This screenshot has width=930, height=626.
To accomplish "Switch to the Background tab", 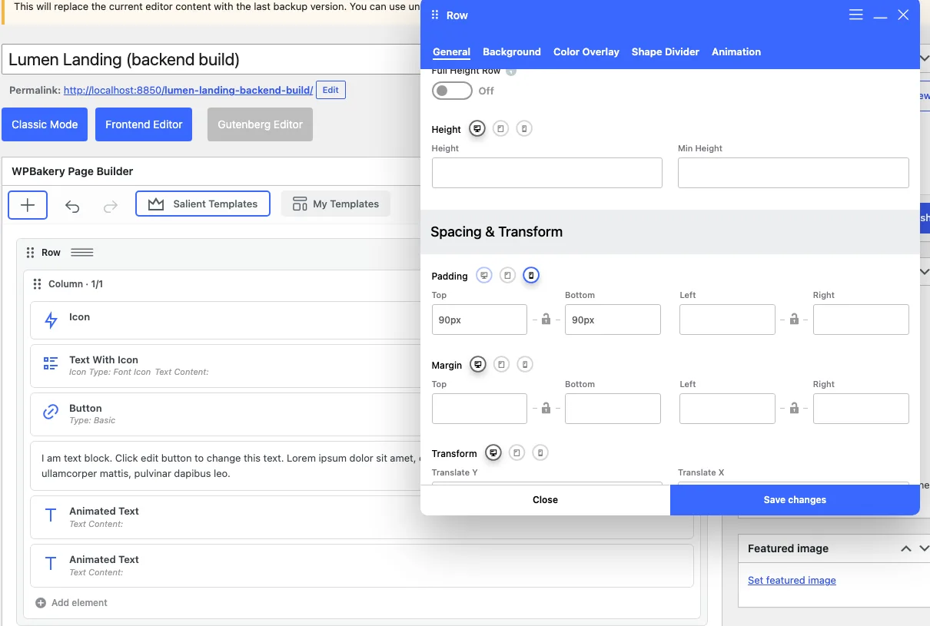I will (x=512, y=51).
